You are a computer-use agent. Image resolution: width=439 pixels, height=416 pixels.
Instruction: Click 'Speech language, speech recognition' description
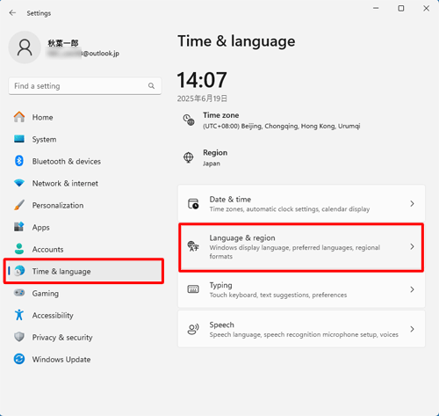(x=304, y=334)
